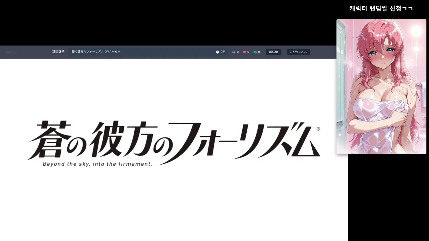This screenshot has height=241, width=429.
Task: Click the 캐릭터 랜덤짤 신청ㄱㄱ caption text
Action: click(x=381, y=8)
